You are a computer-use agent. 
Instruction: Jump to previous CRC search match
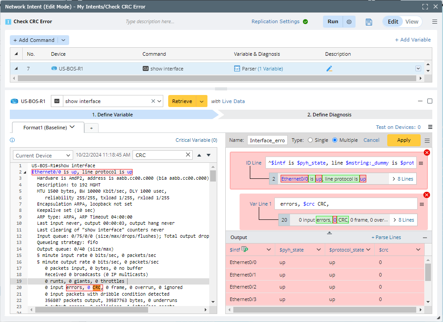tap(199, 155)
